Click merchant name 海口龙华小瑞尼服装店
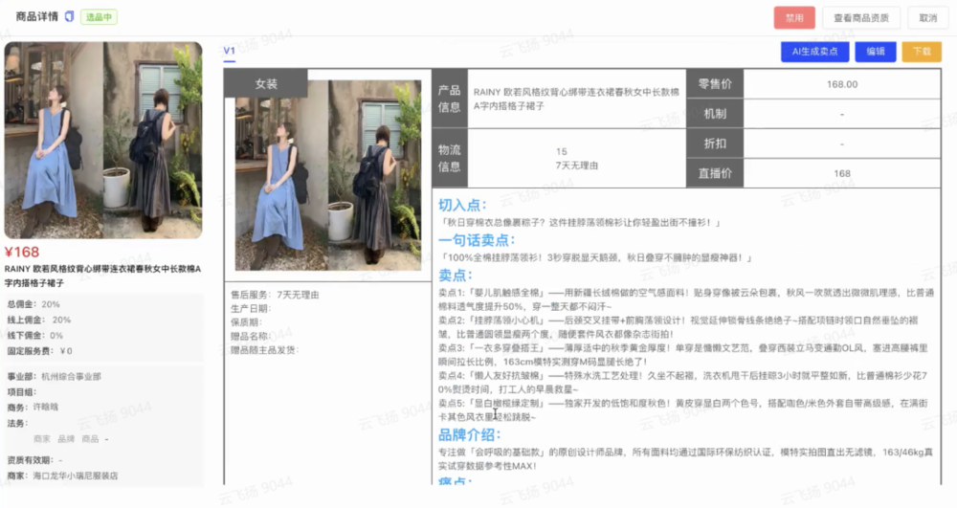The image size is (957, 508). (78, 475)
